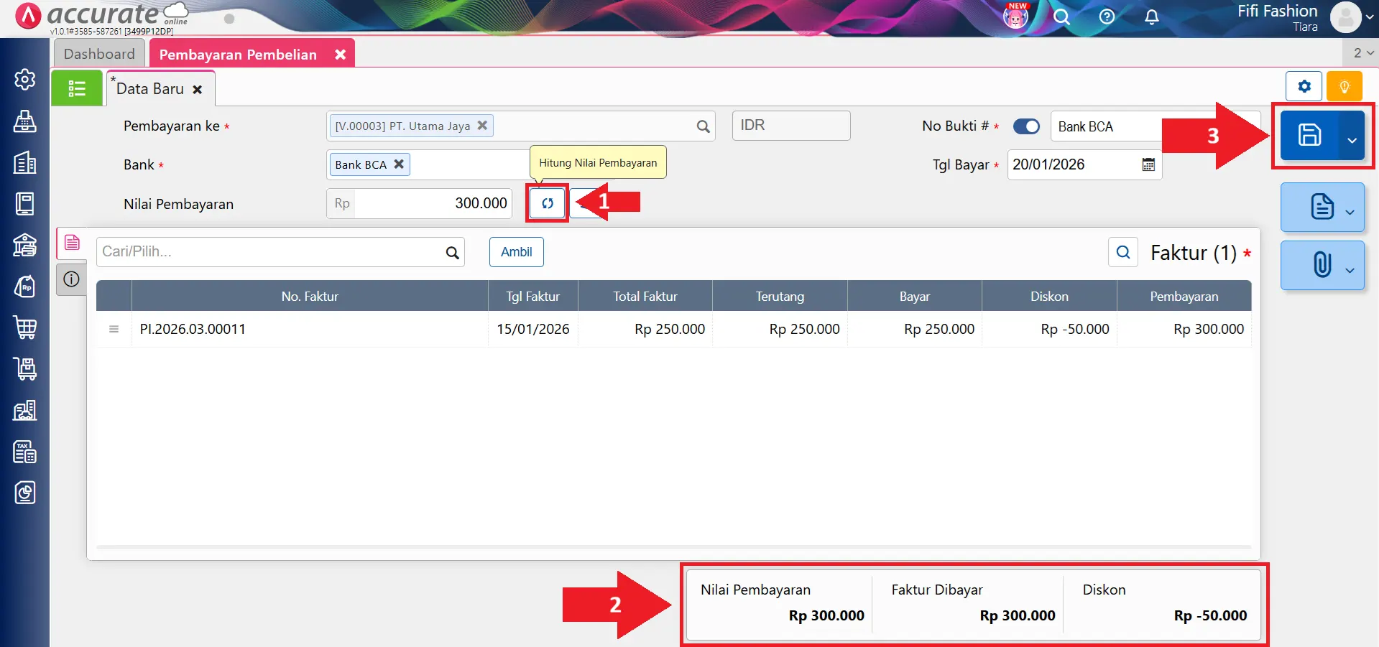Click the settings gear button above Save

pos(1304,87)
